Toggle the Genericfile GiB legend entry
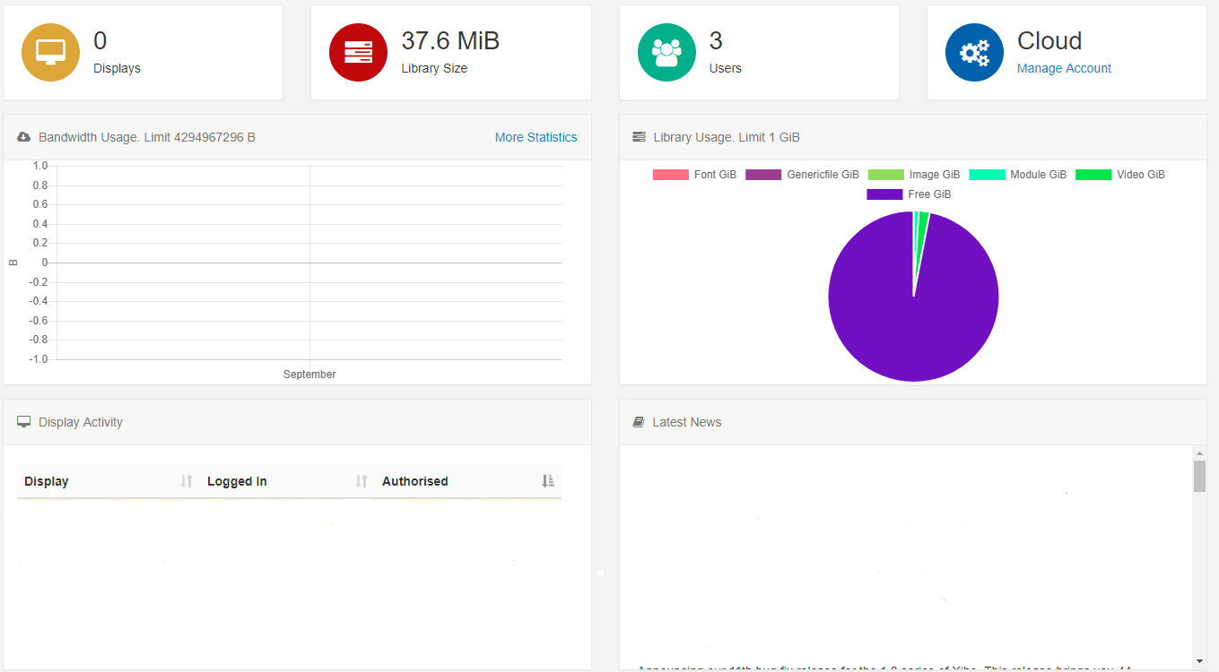 (793, 174)
